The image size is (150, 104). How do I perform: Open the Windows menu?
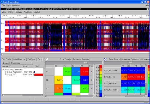pos(16,5)
